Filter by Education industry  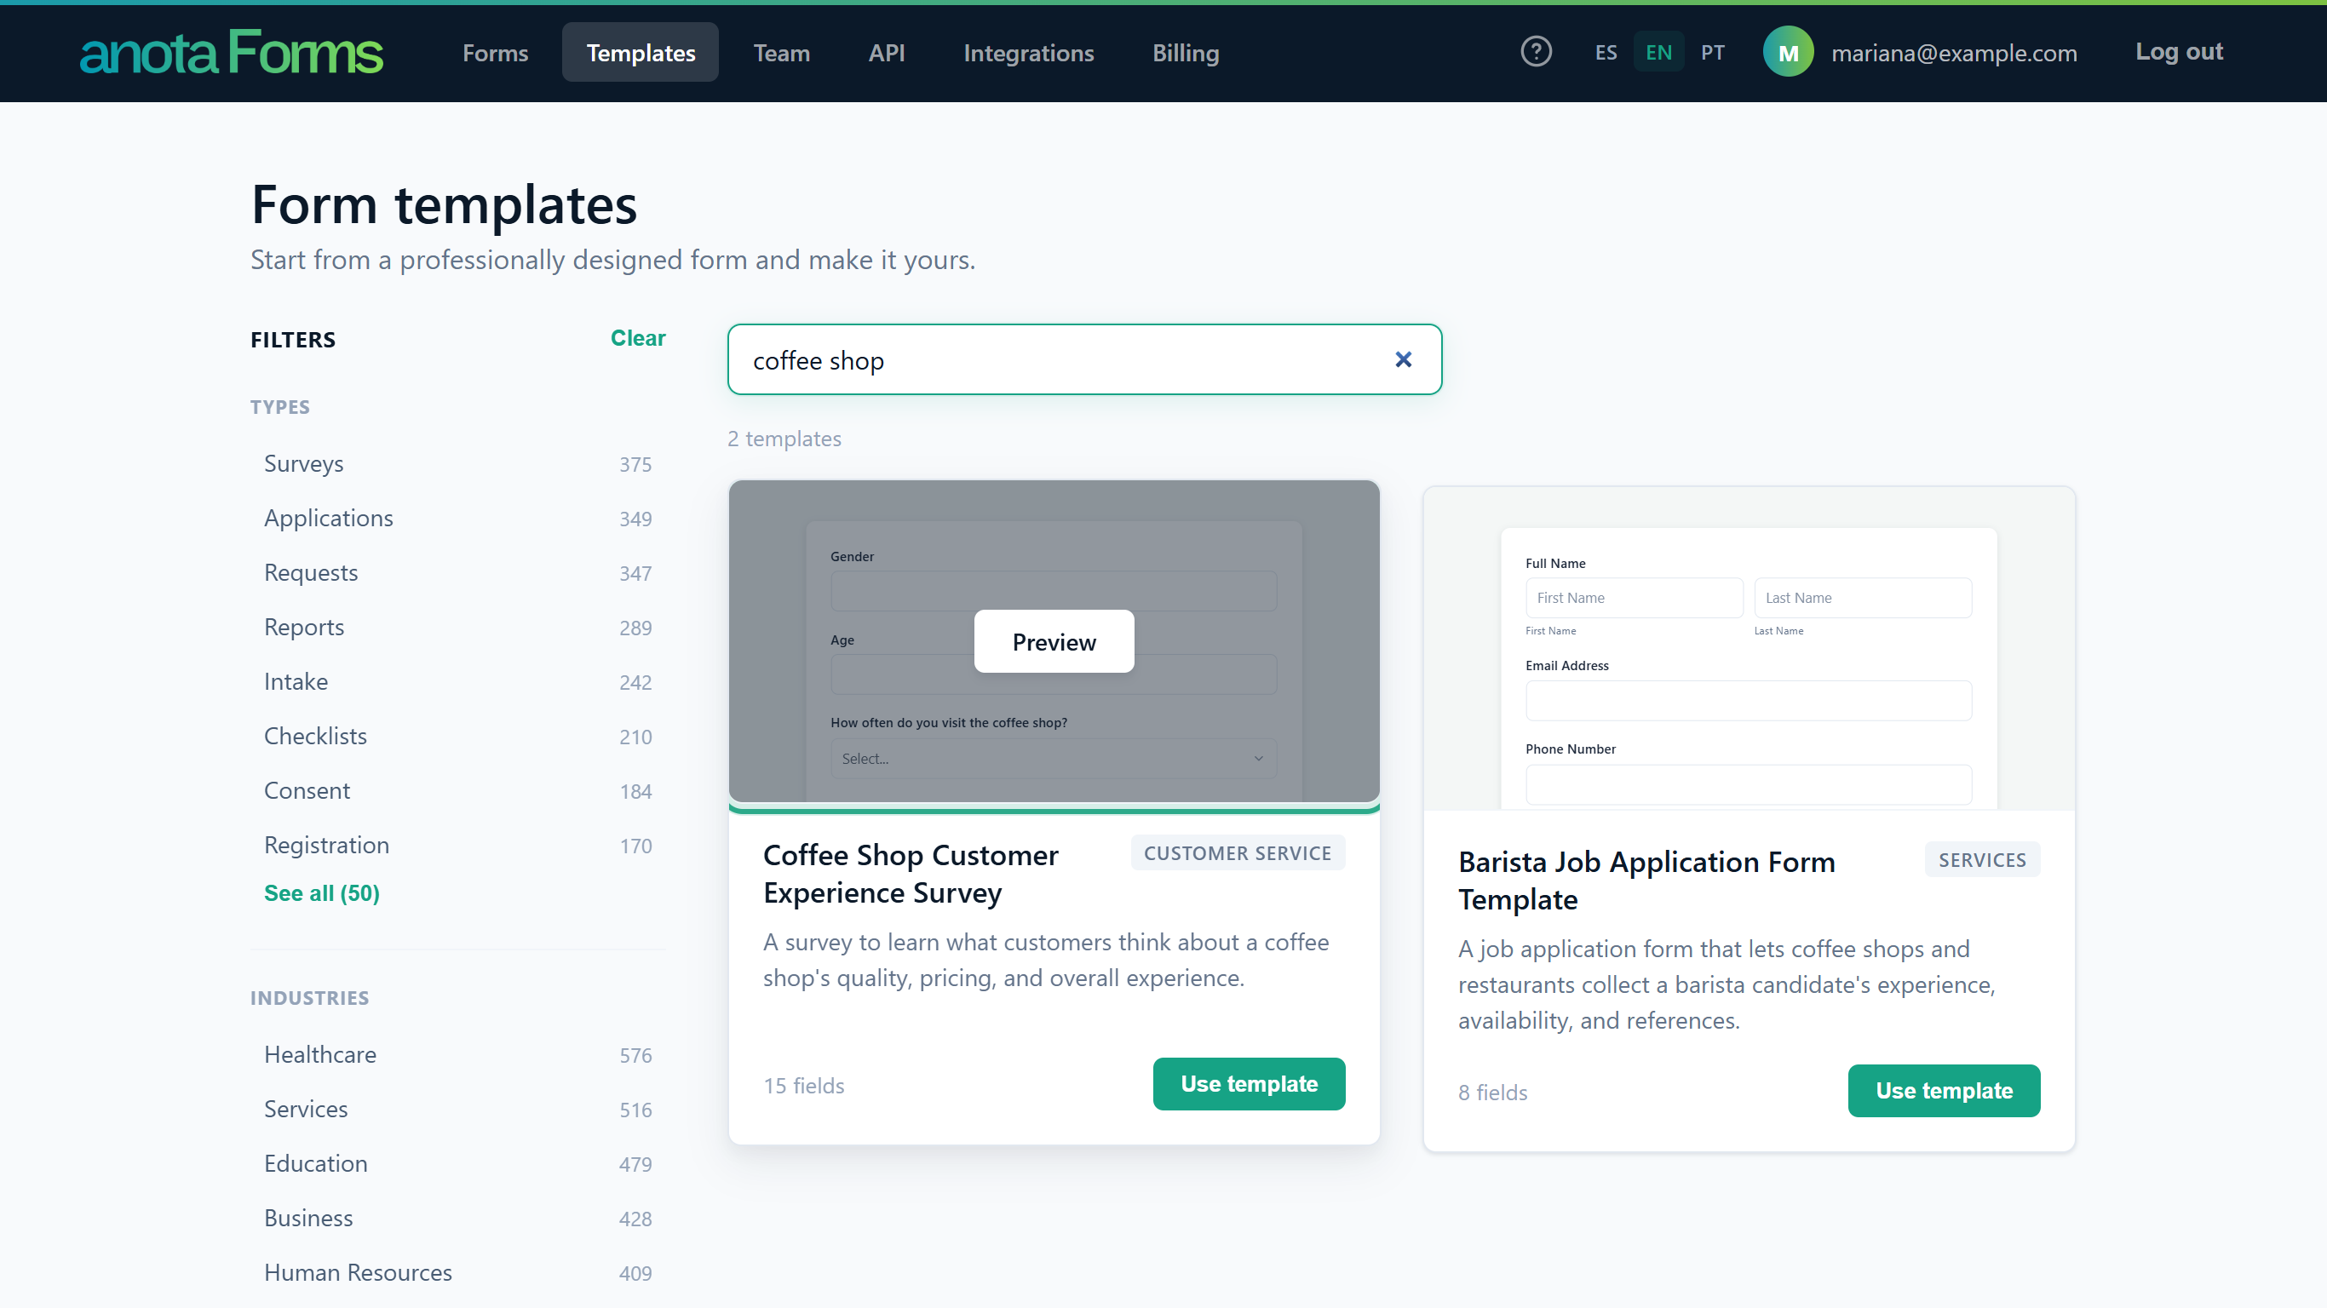pos(457,1163)
